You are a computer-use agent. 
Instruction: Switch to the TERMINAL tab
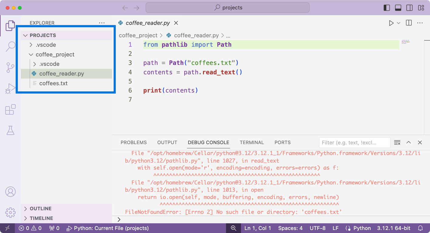pos(252,142)
